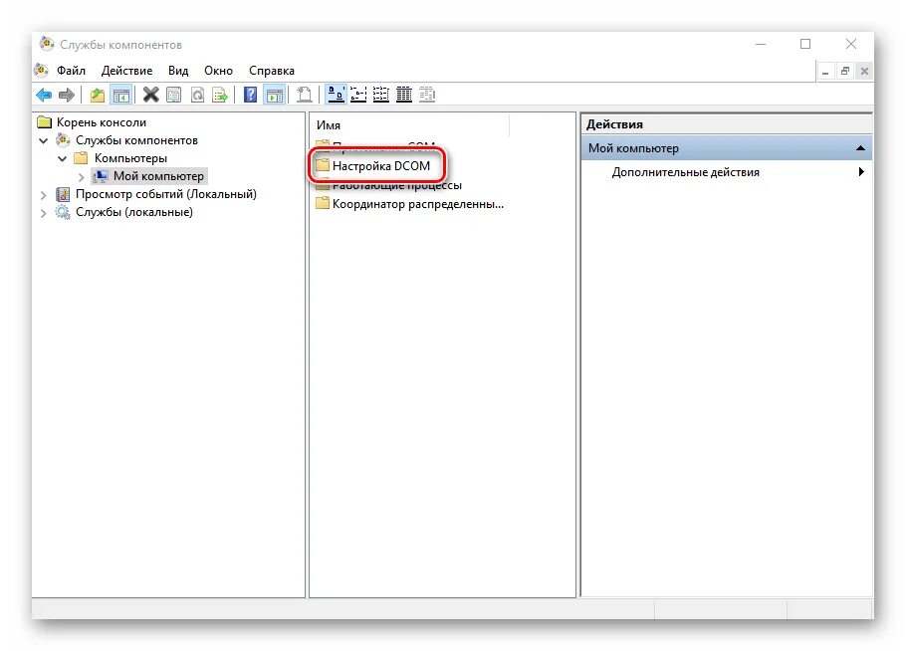Open the Окно menu
Viewport: 906px width, 651px height.
click(x=218, y=71)
